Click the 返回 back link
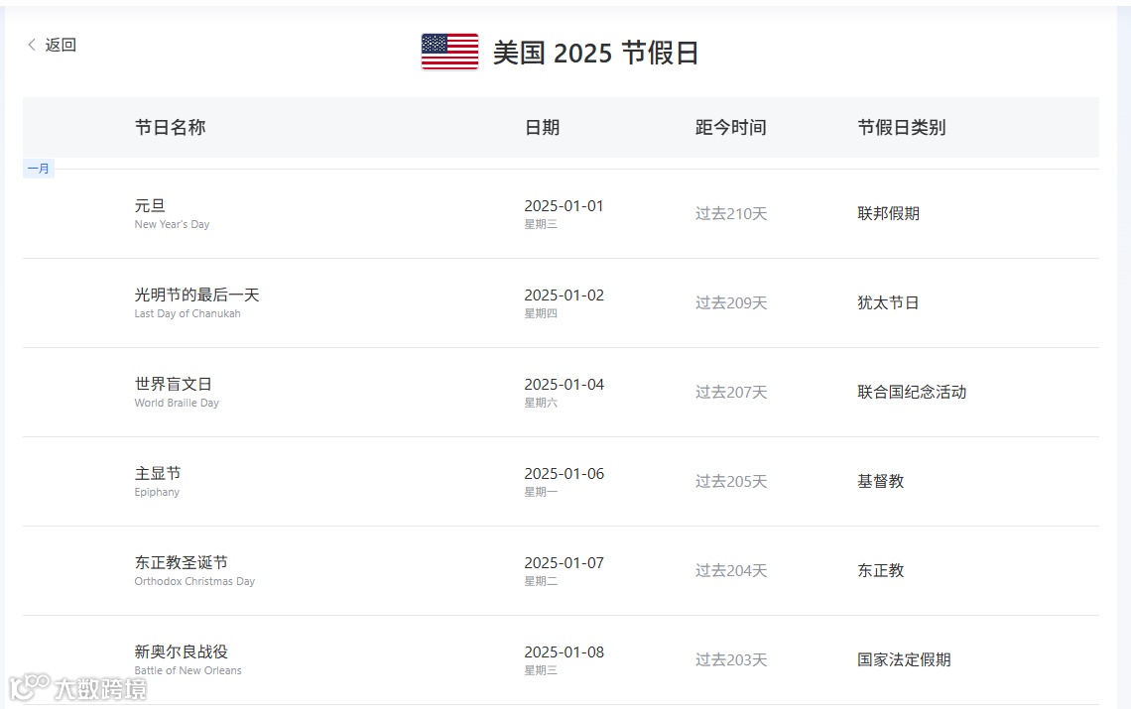The width and height of the screenshot is (1131, 709). point(61,45)
